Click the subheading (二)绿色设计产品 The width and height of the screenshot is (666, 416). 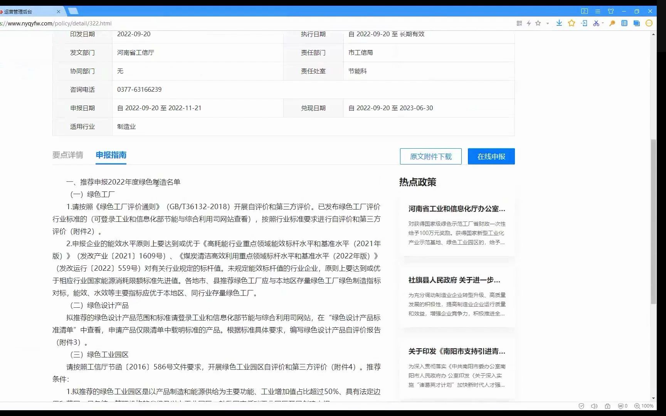click(99, 305)
